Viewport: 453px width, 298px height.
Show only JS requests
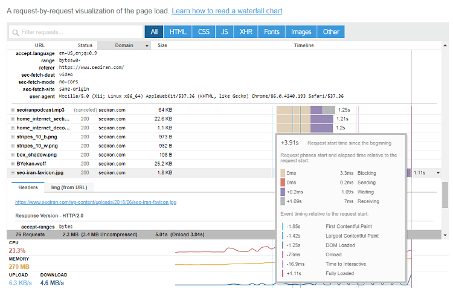[225, 32]
